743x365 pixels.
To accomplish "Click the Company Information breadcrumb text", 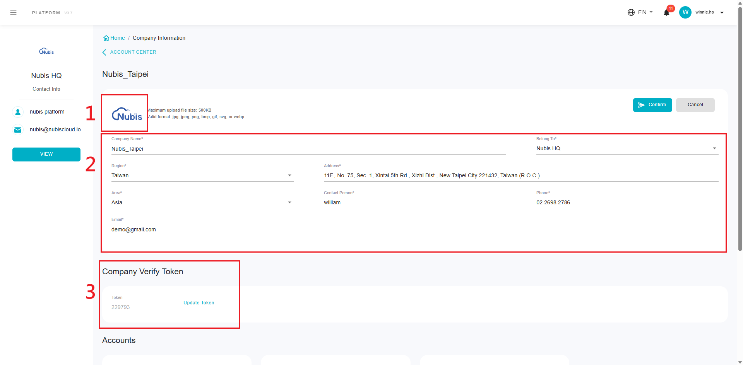I will (159, 38).
